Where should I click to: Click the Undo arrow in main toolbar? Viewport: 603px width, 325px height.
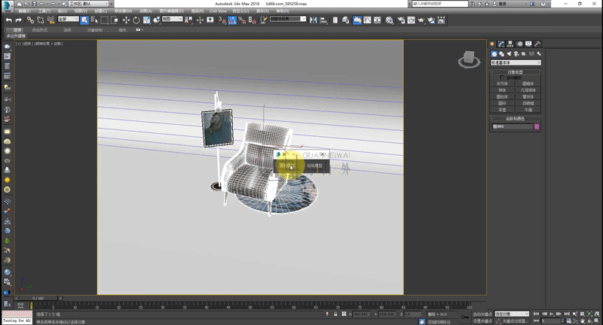pyautogui.click(x=8, y=20)
